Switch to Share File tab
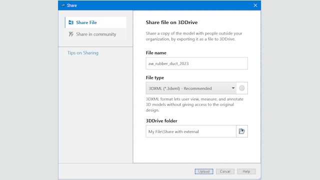Viewport: 320px width, 180px height. point(95,22)
